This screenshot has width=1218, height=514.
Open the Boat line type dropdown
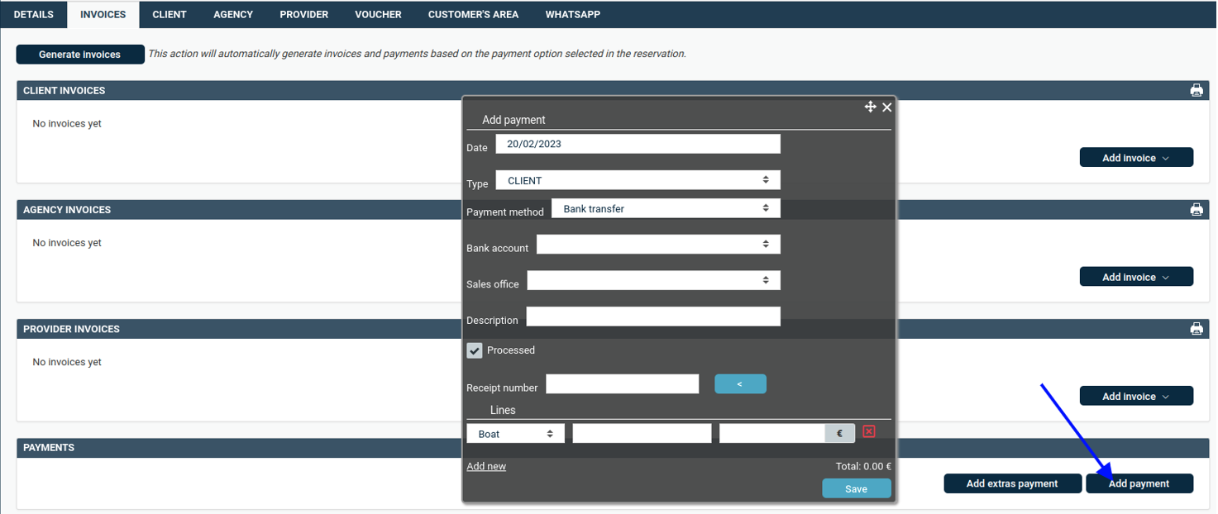coord(515,433)
